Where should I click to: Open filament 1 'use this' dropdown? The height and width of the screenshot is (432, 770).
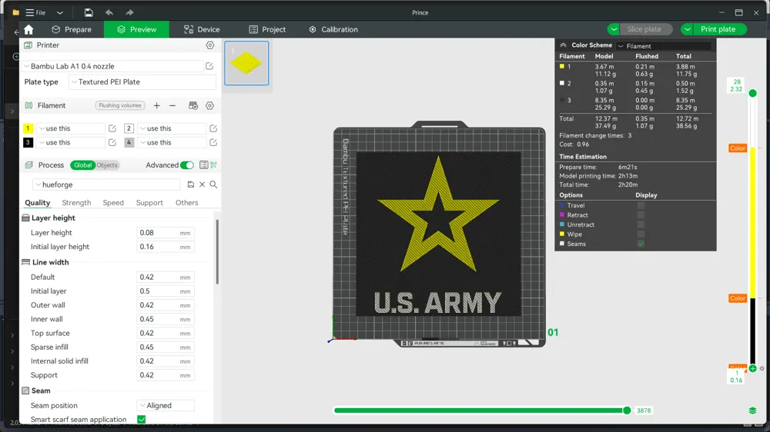point(71,128)
